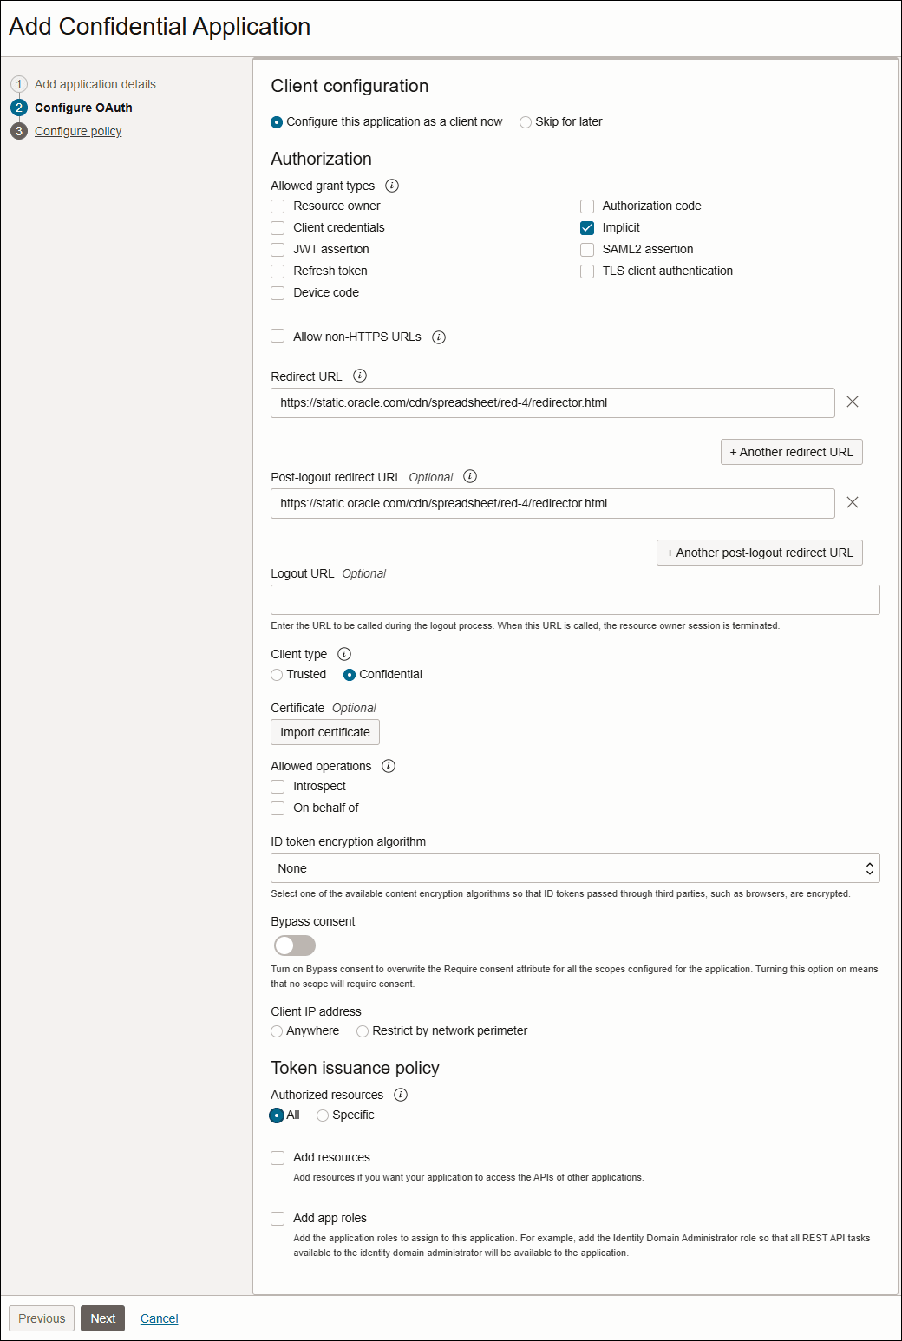The image size is (902, 1341).
Task: Open the Post-logout redirect URL help icon
Action: (x=469, y=477)
